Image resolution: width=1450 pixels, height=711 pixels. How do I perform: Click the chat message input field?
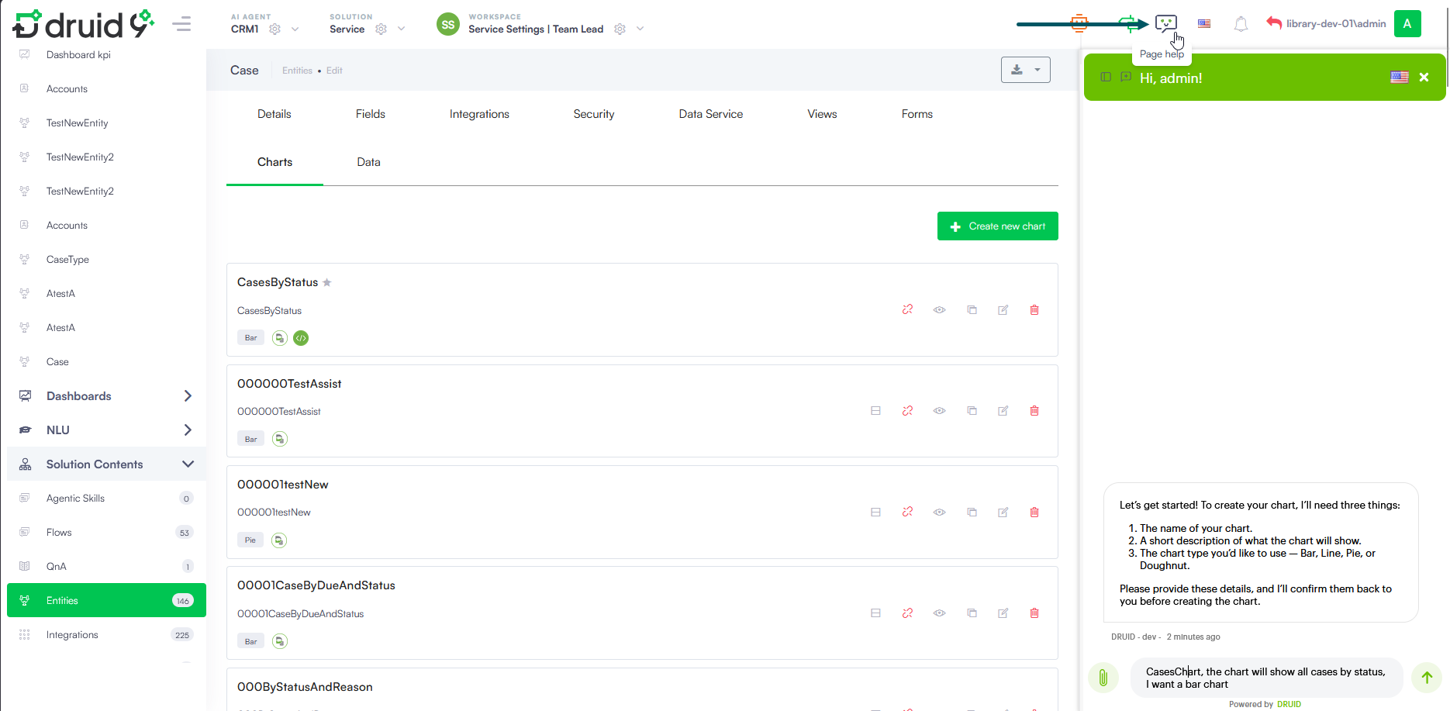[x=1266, y=678]
